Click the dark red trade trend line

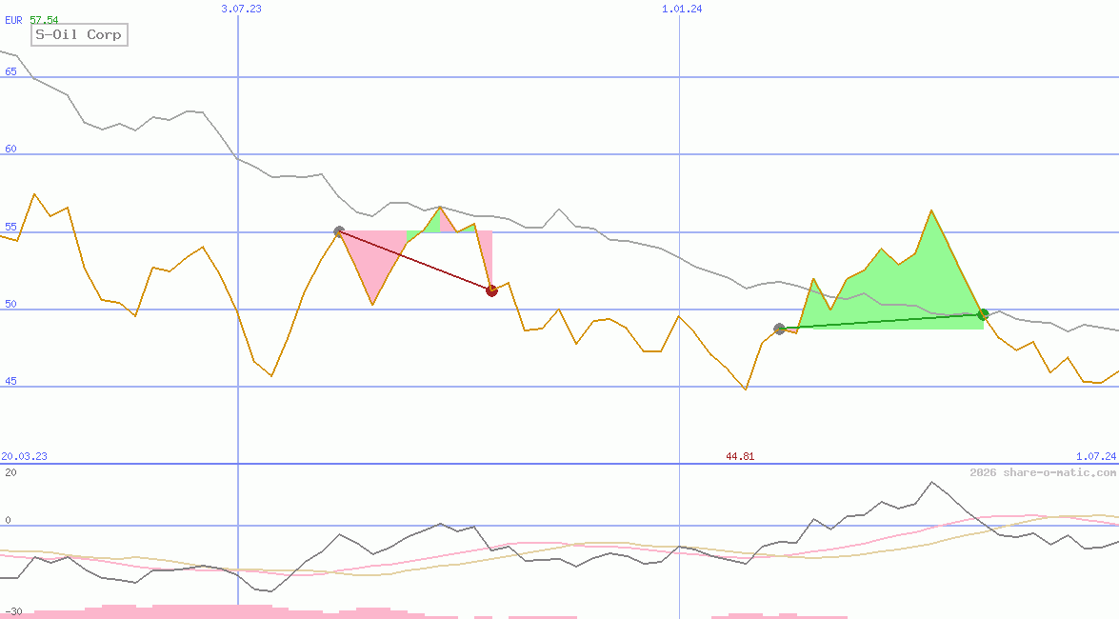click(x=415, y=261)
